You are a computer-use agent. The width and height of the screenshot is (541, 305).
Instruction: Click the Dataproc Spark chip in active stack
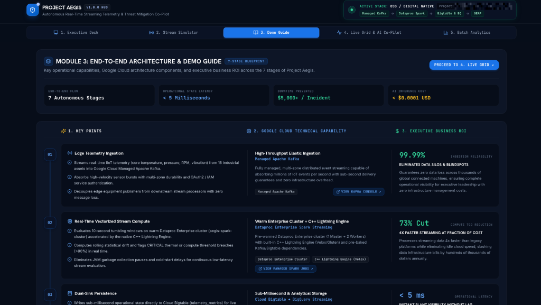click(x=412, y=14)
